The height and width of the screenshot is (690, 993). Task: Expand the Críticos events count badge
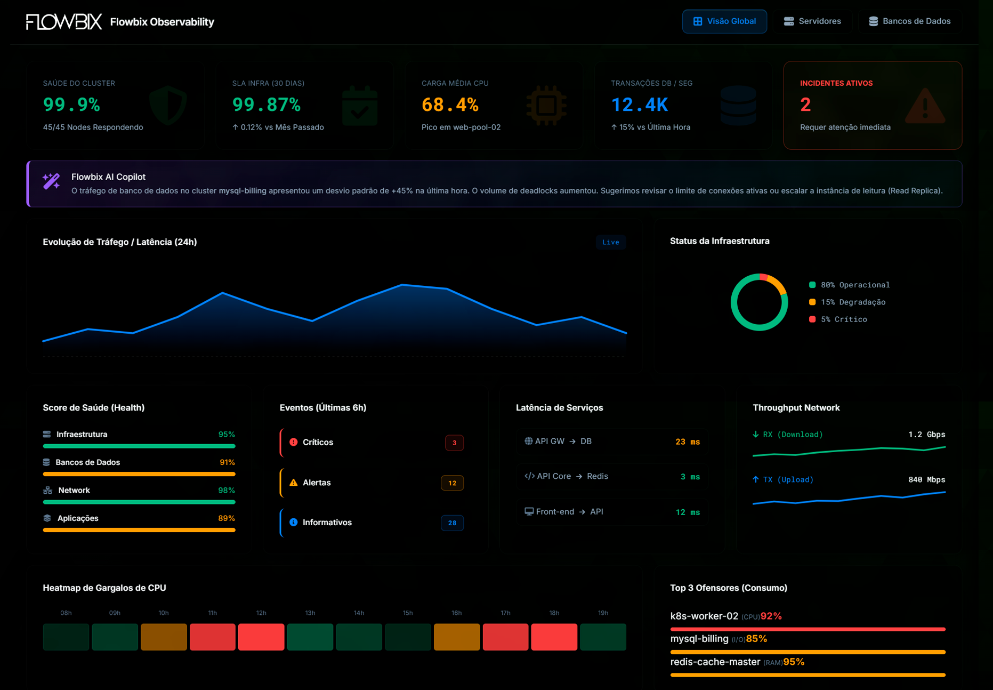click(x=454, y=443)
